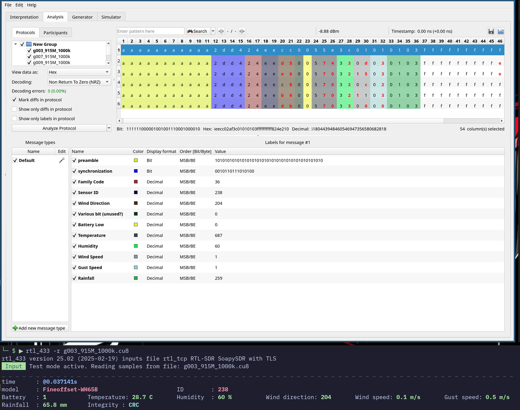Click the floppy disk save protocol icon
The image size is (520, 410).
491,31
